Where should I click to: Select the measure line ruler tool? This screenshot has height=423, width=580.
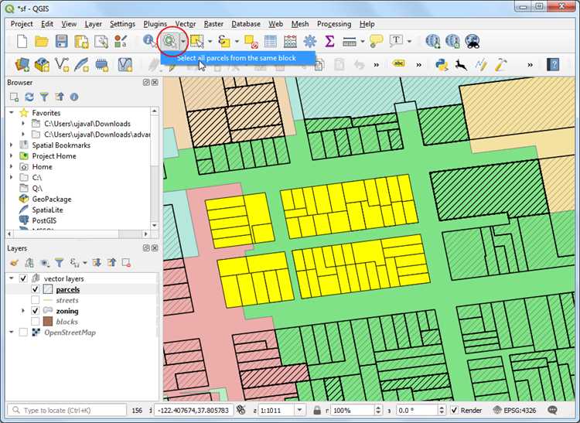click(350, 42)
